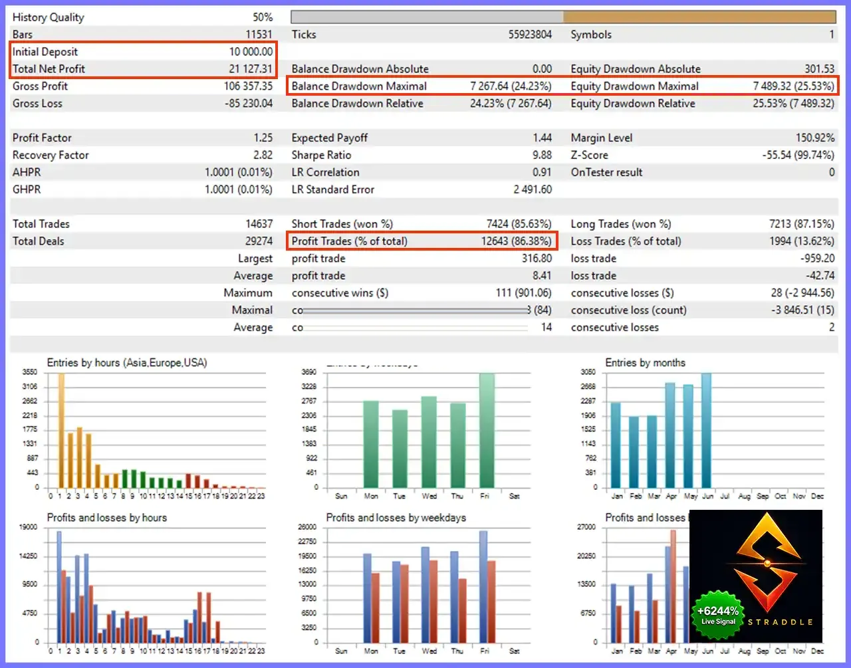Click the Jun bar in Entries by months
The image size is (851, 668).
pyautogui.click(x=706, y=431)
